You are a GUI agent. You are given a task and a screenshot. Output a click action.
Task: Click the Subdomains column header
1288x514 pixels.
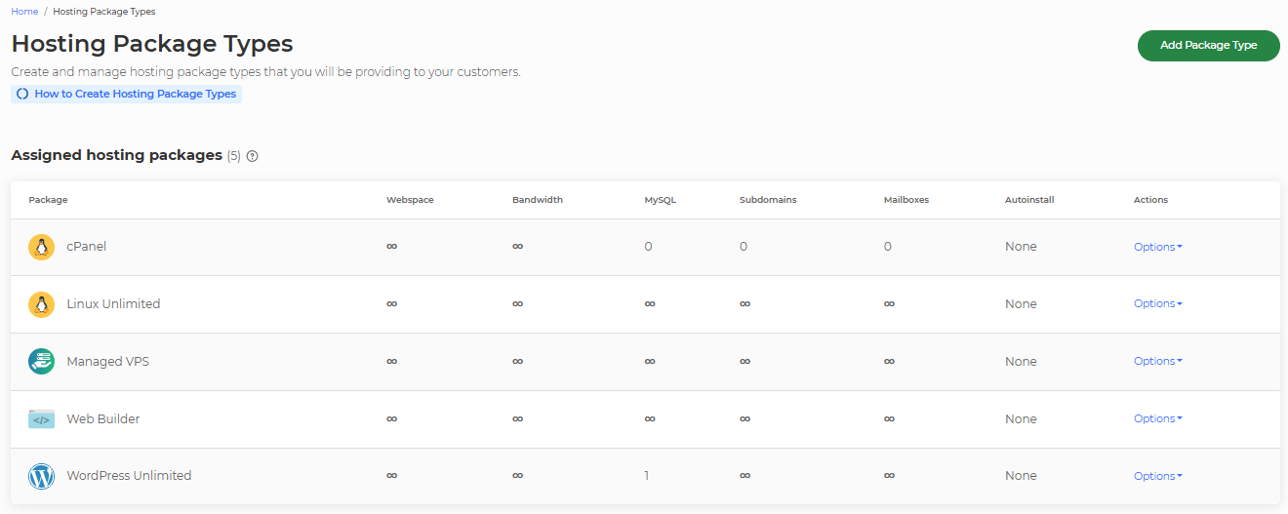768,200
